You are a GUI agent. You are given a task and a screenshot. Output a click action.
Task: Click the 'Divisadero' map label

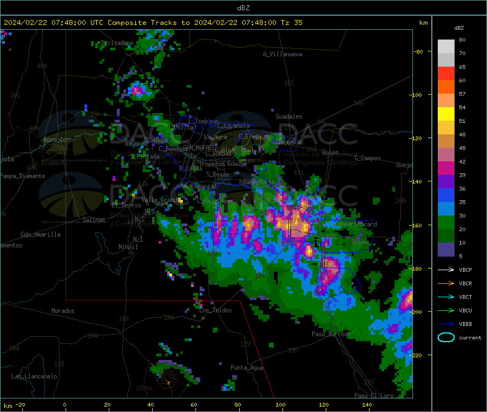(x=117, y=43)
